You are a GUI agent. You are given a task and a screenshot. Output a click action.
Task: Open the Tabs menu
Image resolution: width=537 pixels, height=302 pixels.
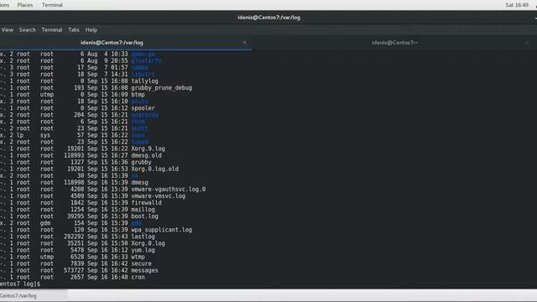pyautogui.click(x=74, y=30)
